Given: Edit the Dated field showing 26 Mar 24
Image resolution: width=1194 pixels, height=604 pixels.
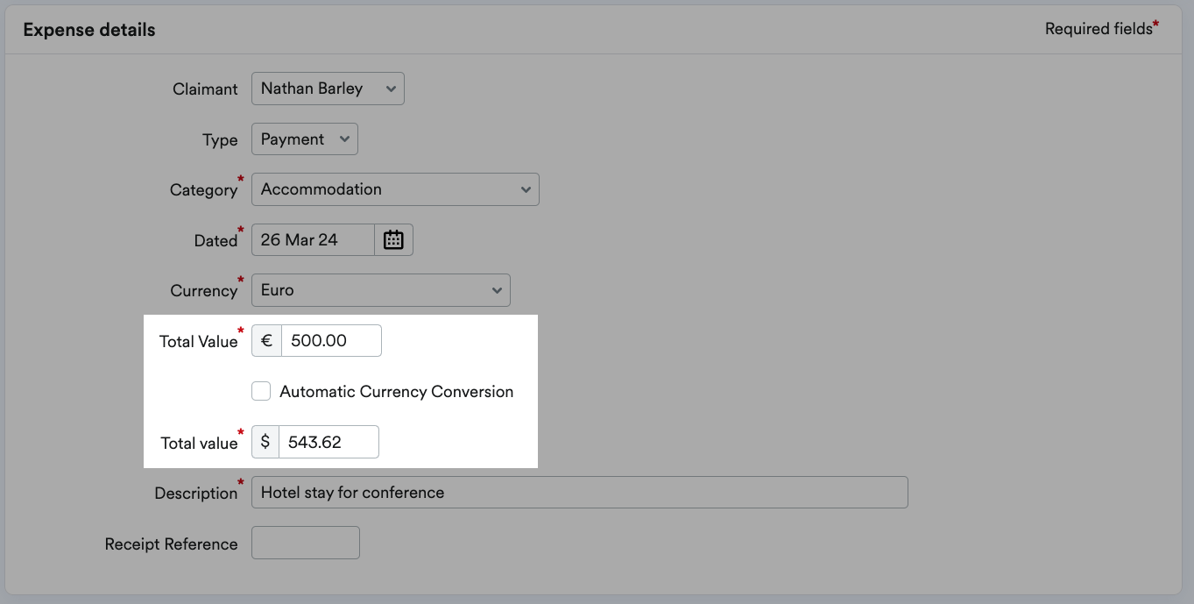Looking at the screenshot, I should point(313,240).
